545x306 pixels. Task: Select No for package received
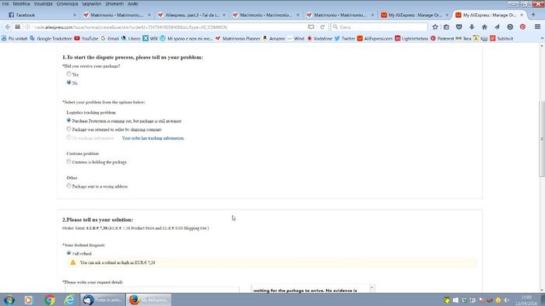click(69, 83)
